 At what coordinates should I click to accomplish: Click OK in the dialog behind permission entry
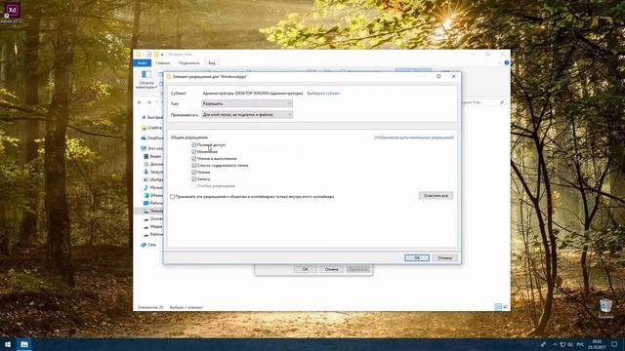[x=305, y=269]
